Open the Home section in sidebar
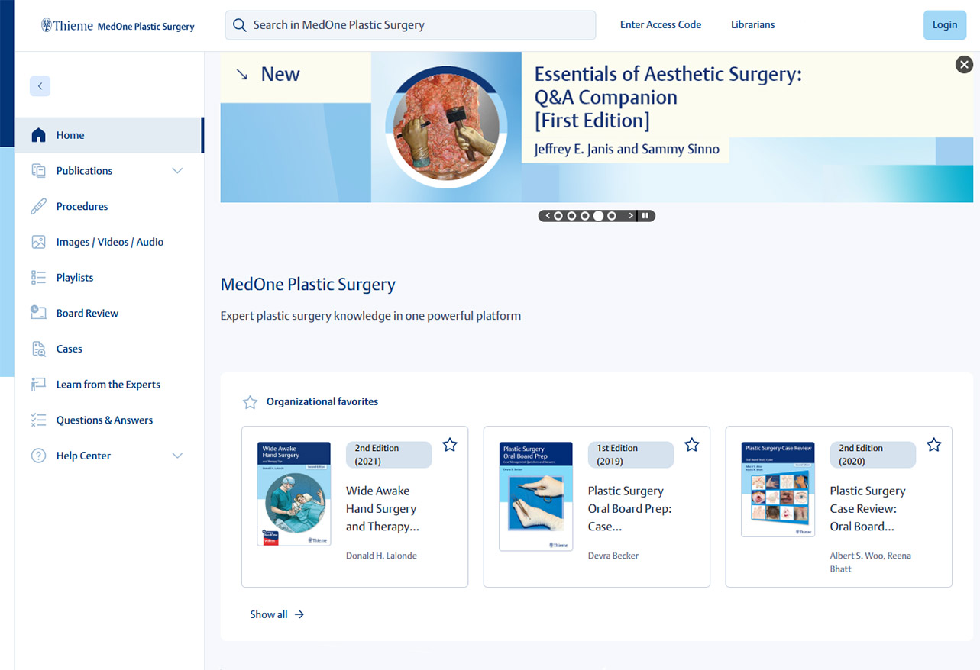This screenshot has height=670, width=980. [70, 134]
